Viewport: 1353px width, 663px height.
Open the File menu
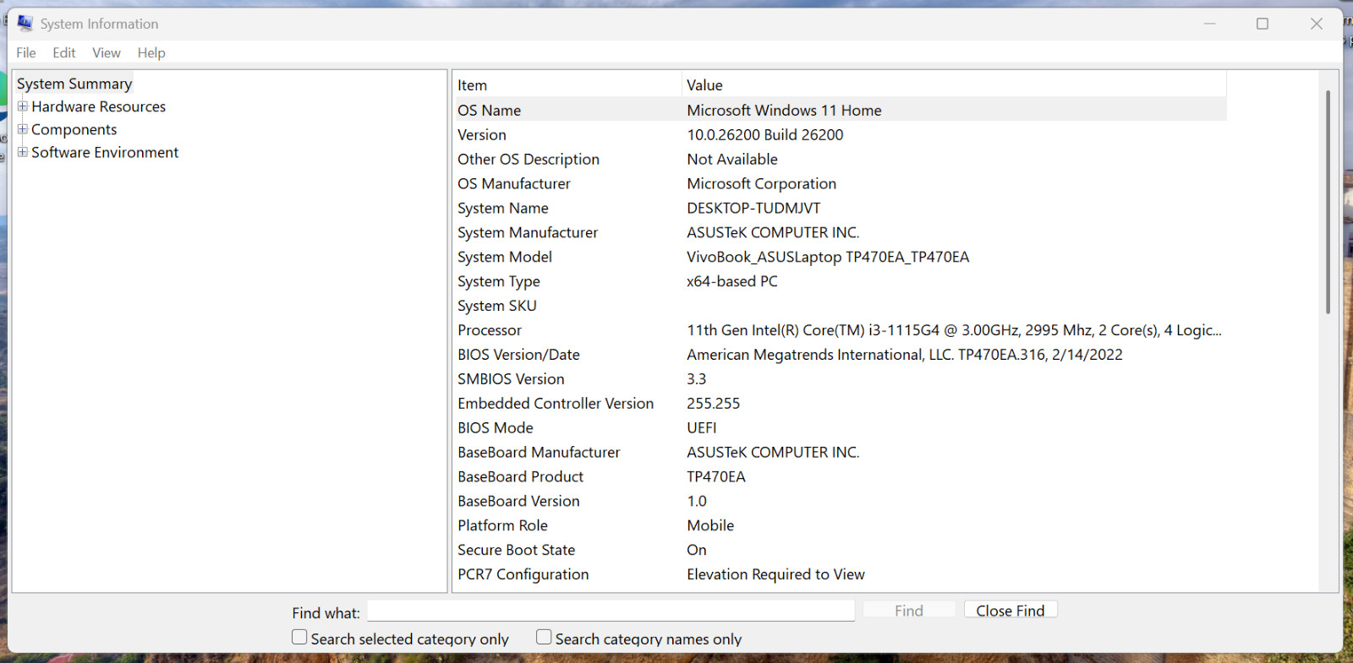26,52
